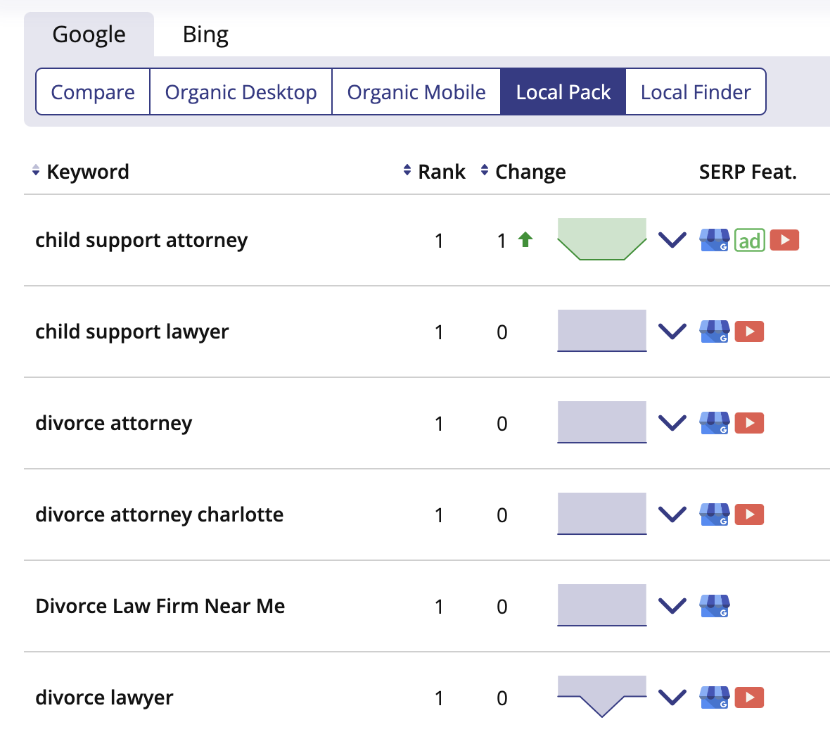Click local store icon for Divorce Law Firm Near Me

coord(714,606)
